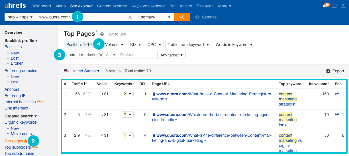Click lock icon for content-marketing-agencies-in-India URL
349x156 pixels.
[154, 115]
